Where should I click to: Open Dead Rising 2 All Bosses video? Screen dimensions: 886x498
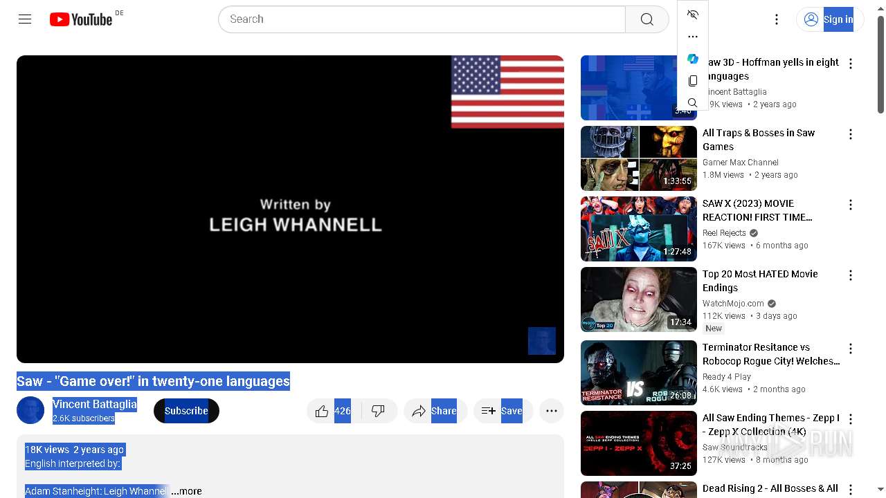tap(770, 488)
